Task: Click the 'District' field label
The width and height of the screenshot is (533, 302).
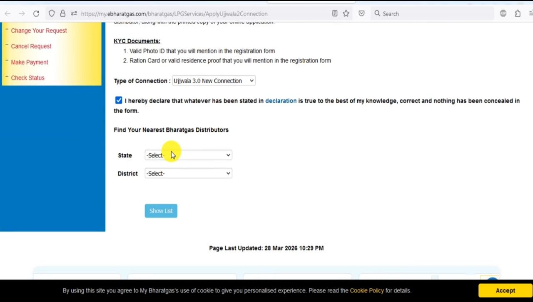Action: click(127, 174)
